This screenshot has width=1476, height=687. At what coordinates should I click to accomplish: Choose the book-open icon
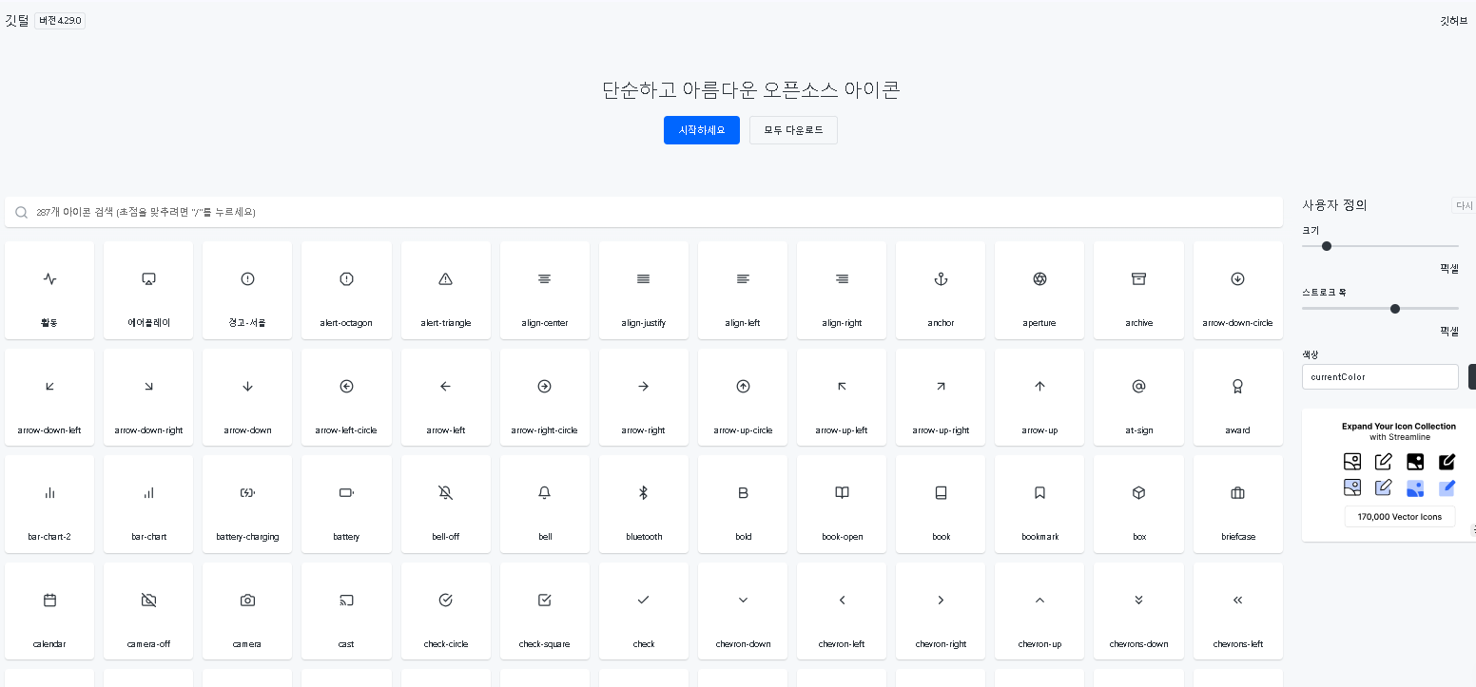coord(842,504)
